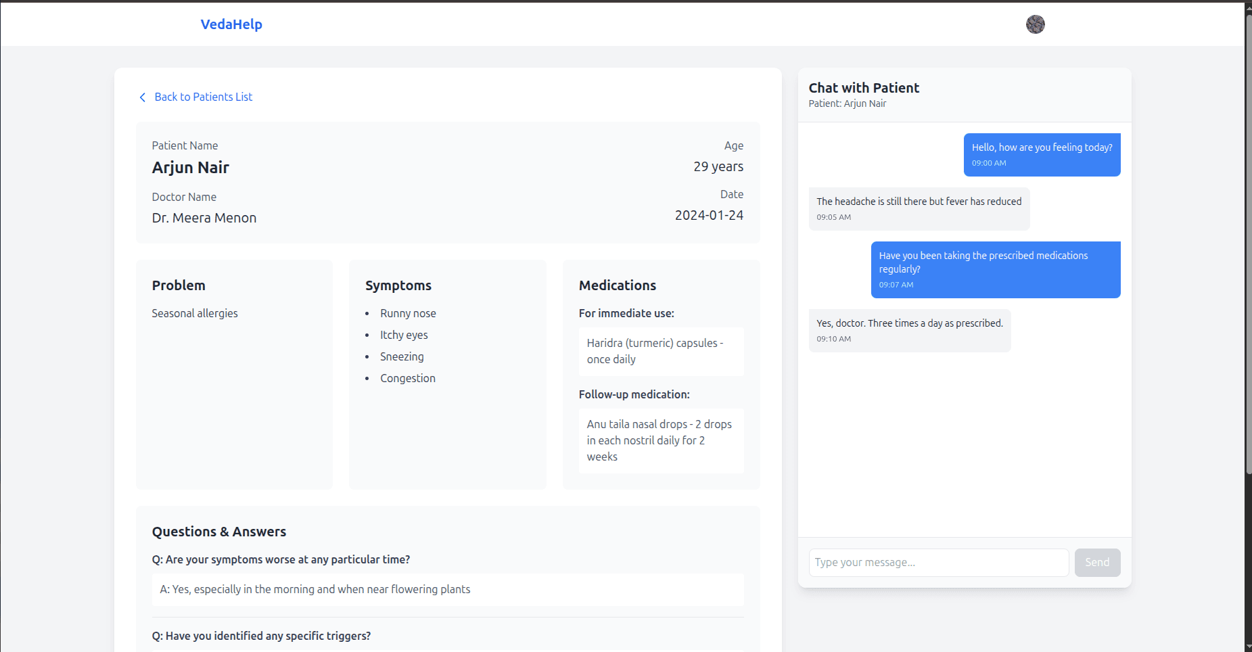Click the answer about morning and flowering plants
Viewport: 1252px width, 652px height.
[448, 590]
